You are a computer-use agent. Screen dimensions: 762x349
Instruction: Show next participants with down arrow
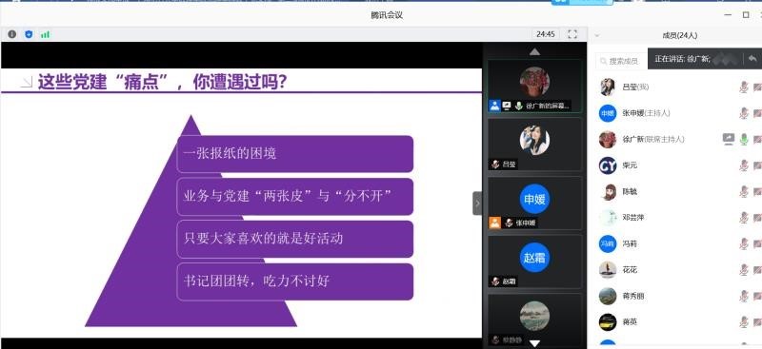534,343
